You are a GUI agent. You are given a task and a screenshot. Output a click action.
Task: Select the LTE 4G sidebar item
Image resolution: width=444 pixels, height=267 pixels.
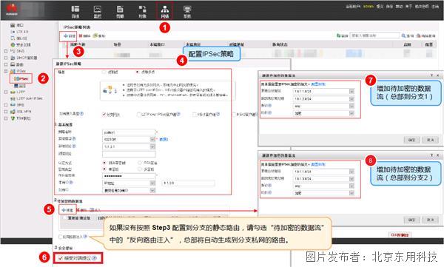(x=19, y=32)
